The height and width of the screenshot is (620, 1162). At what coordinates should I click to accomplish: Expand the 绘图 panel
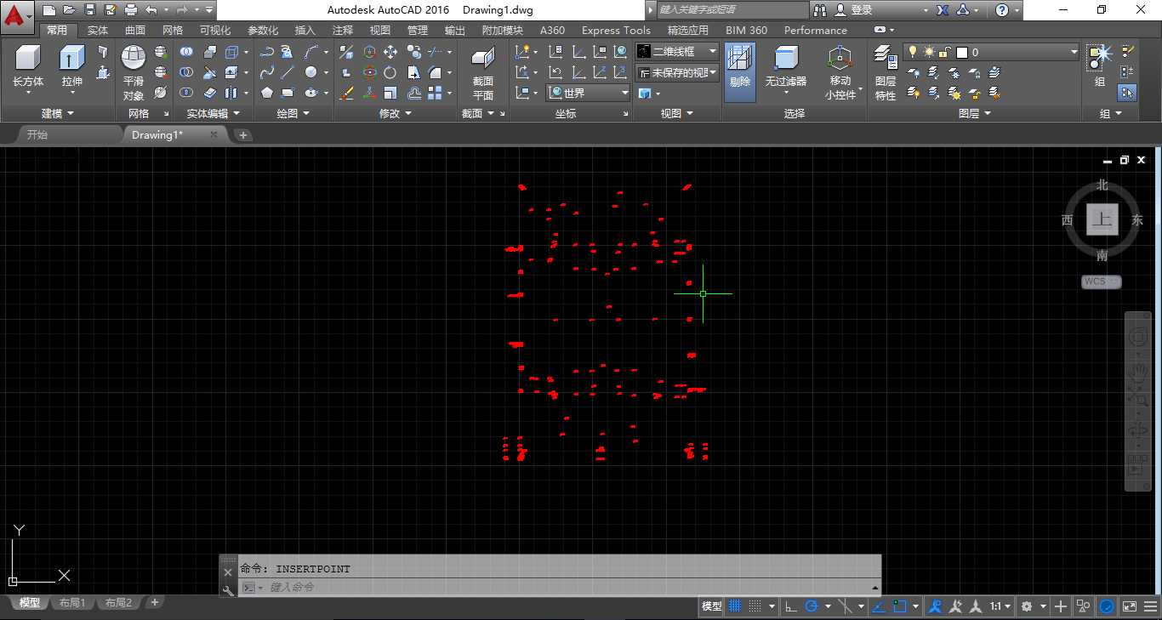point(293,113)
